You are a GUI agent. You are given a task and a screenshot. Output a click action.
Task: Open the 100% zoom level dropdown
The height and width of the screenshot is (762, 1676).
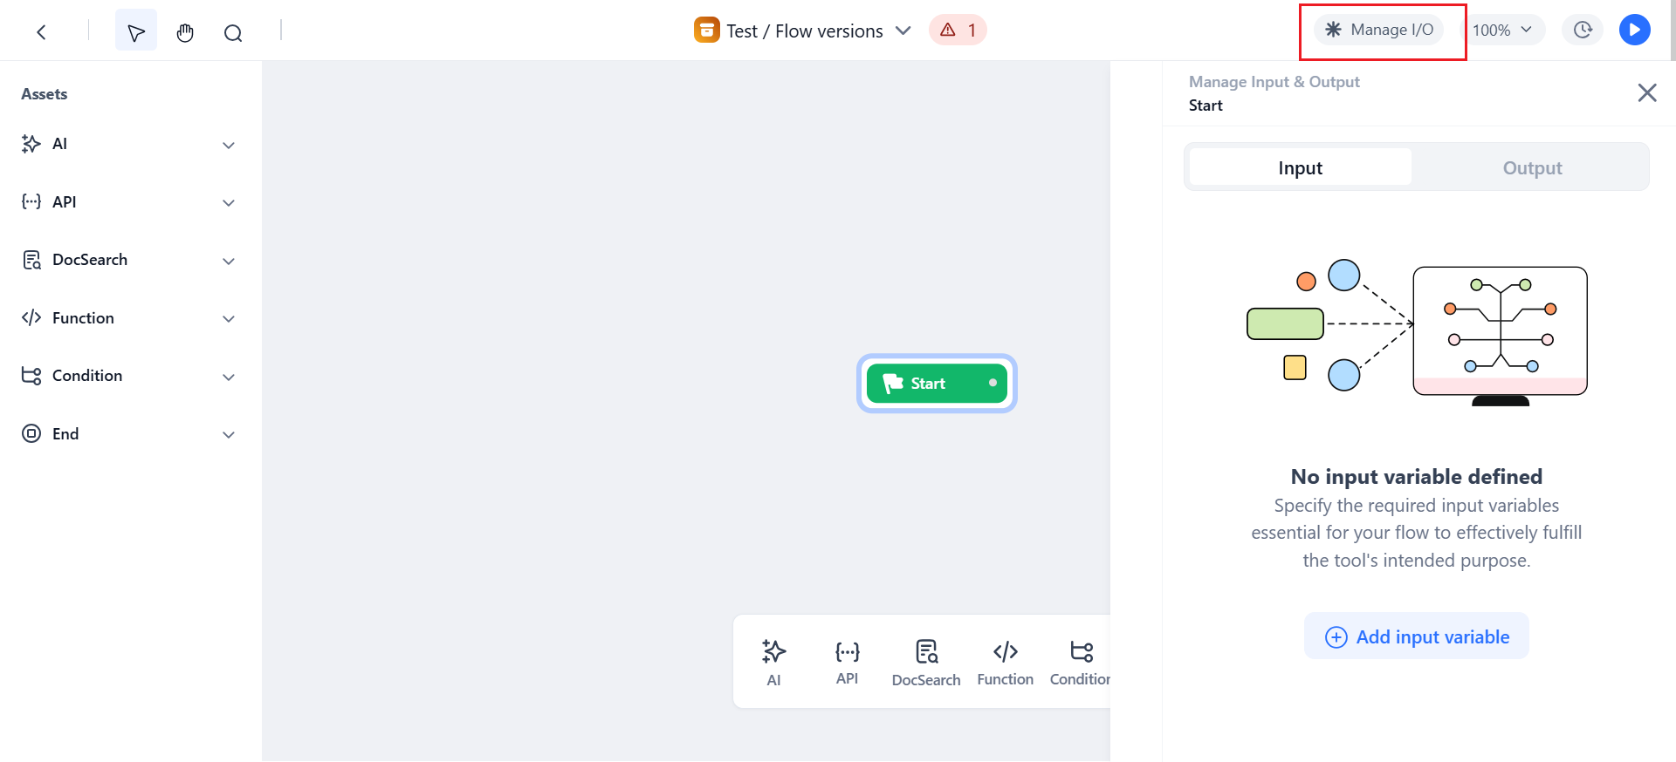pyautogui.click(x=1502, y=30)
